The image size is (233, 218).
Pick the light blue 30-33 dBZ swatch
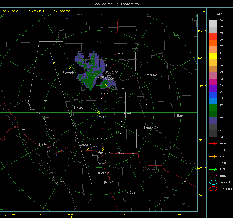(213, 101)
